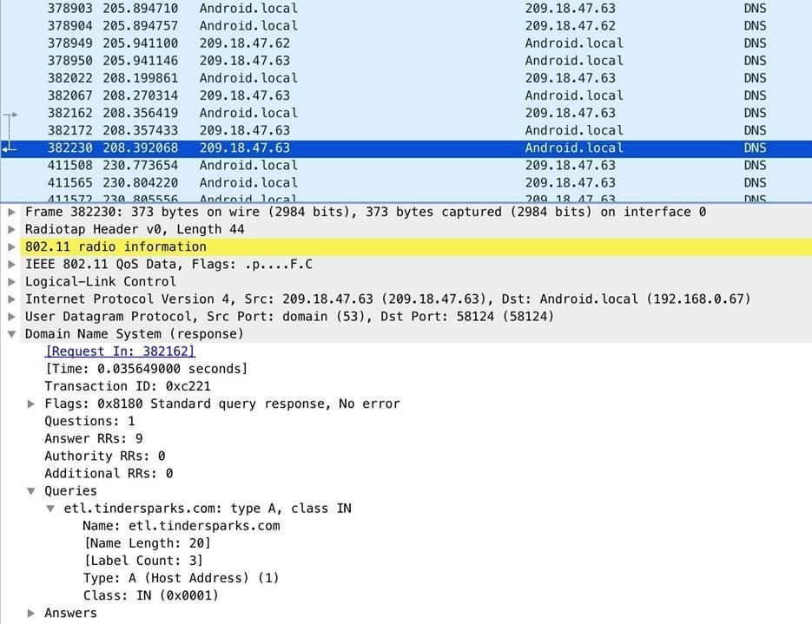Image resolution: width=812 pixels, height=624 pixels.
Task: Expand the Flags 0x8180 field
Action: (x=31, y=404)
